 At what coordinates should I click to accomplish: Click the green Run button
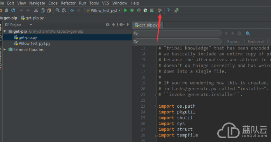(x=125, y=11)
